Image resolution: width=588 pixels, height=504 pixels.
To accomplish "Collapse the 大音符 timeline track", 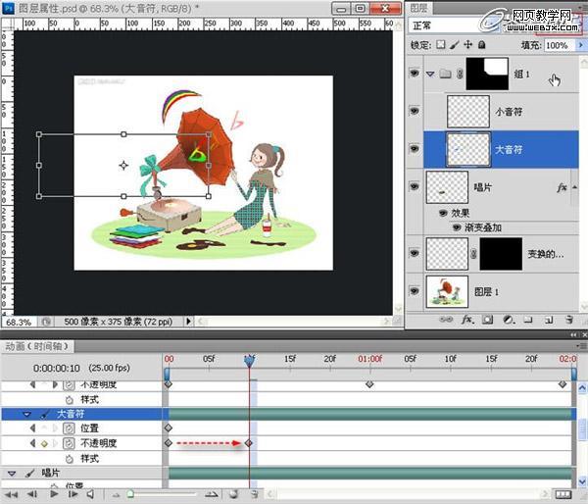I will 26,414.
